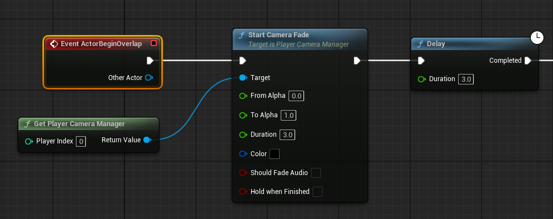Click the Player Index value field

pos(81,141)
